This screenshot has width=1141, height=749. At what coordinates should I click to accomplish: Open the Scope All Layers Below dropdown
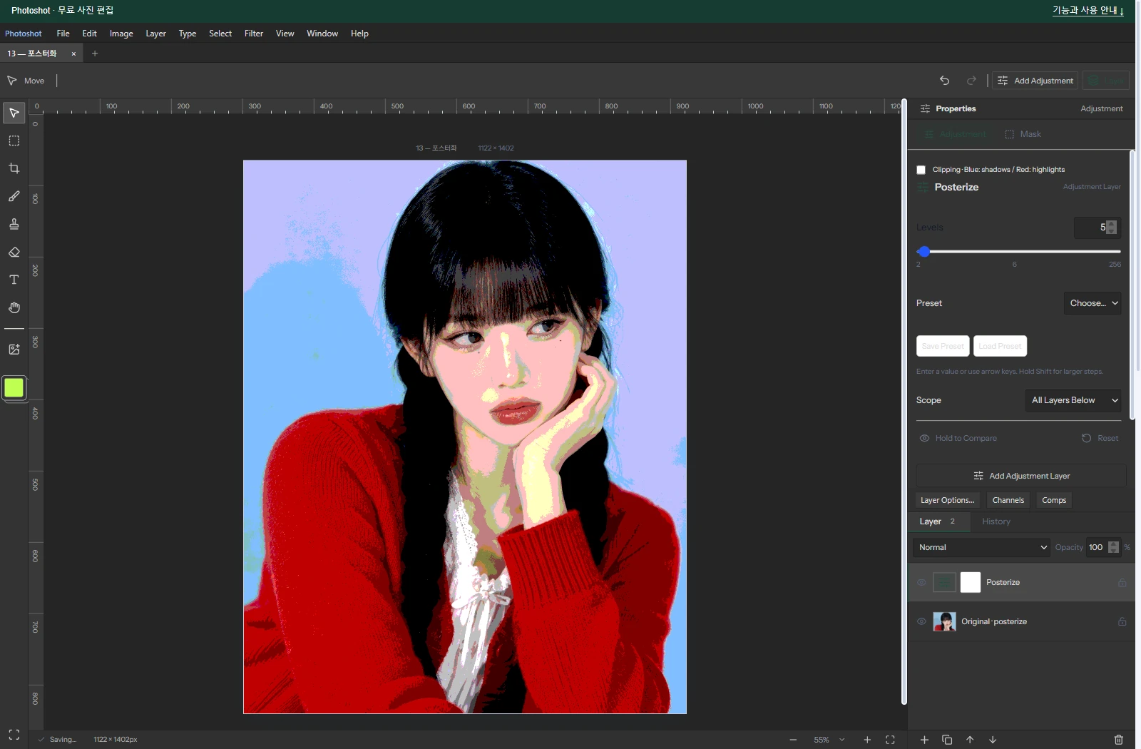click(x=1073, y=400)
